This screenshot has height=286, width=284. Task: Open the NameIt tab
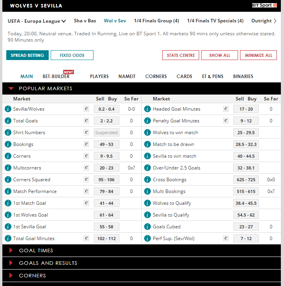click(127, 77)
